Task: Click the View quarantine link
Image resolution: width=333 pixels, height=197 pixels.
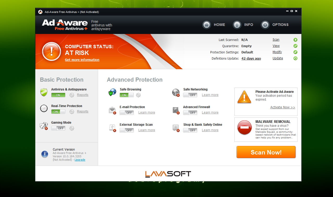Action: 276,46
